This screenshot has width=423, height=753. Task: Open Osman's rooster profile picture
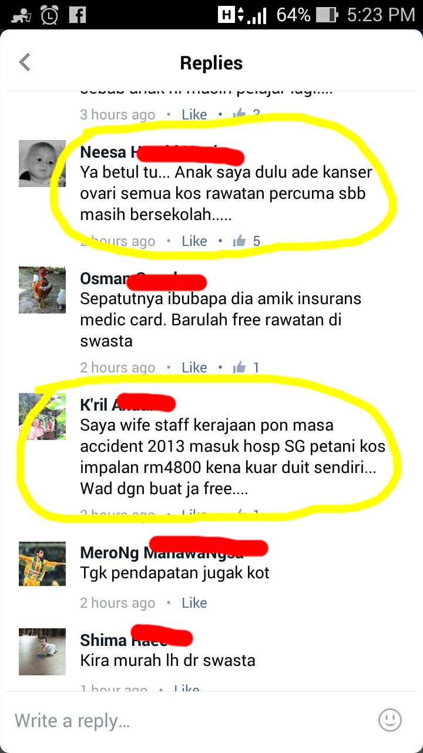[42, 290]
